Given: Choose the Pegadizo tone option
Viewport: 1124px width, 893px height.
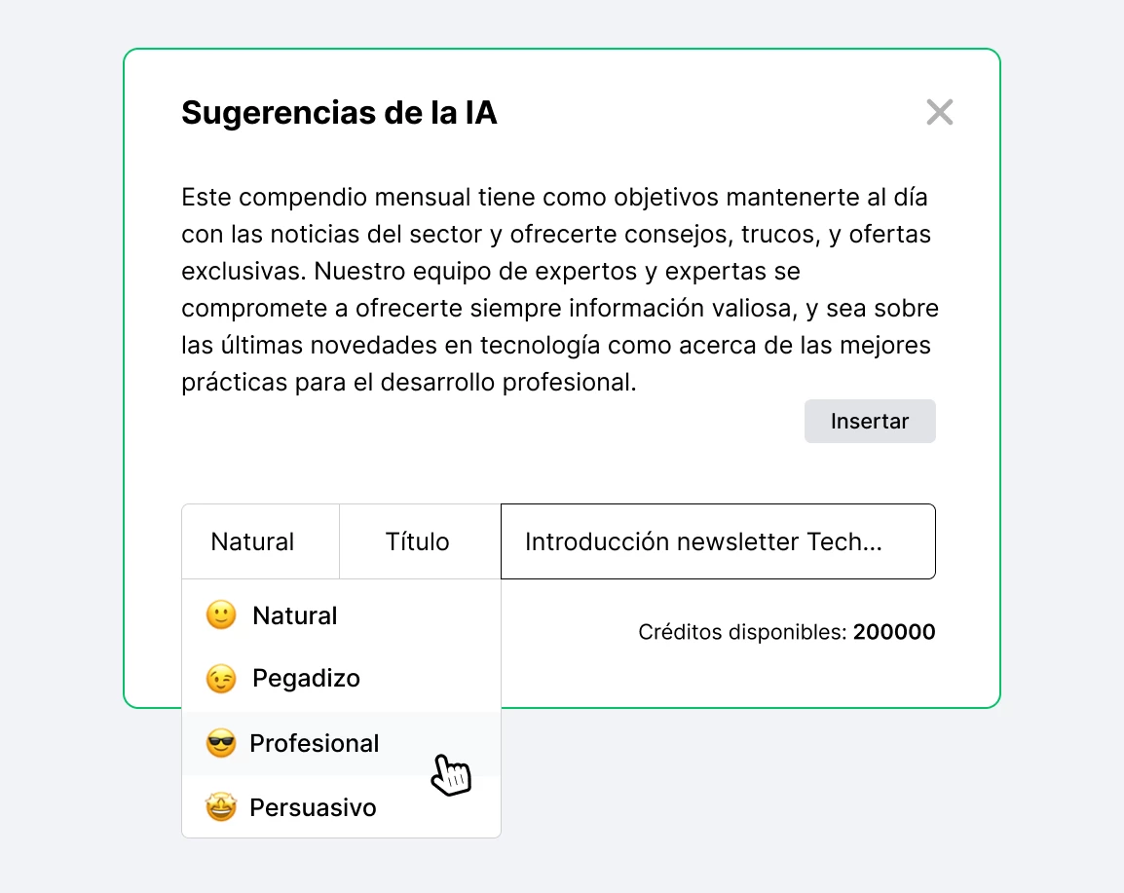Looking at the screenshot, I should (306, 679).
